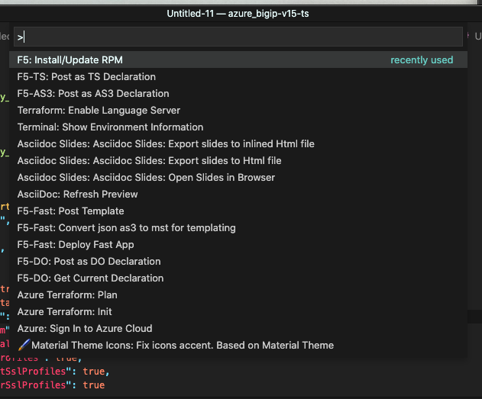Select Terminal: Show Environment Information

pyautogui.click(x=110, y=127)
